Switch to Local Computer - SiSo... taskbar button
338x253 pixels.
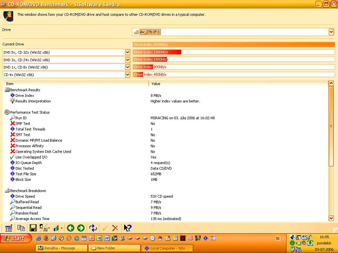click(x=167, y=248)
